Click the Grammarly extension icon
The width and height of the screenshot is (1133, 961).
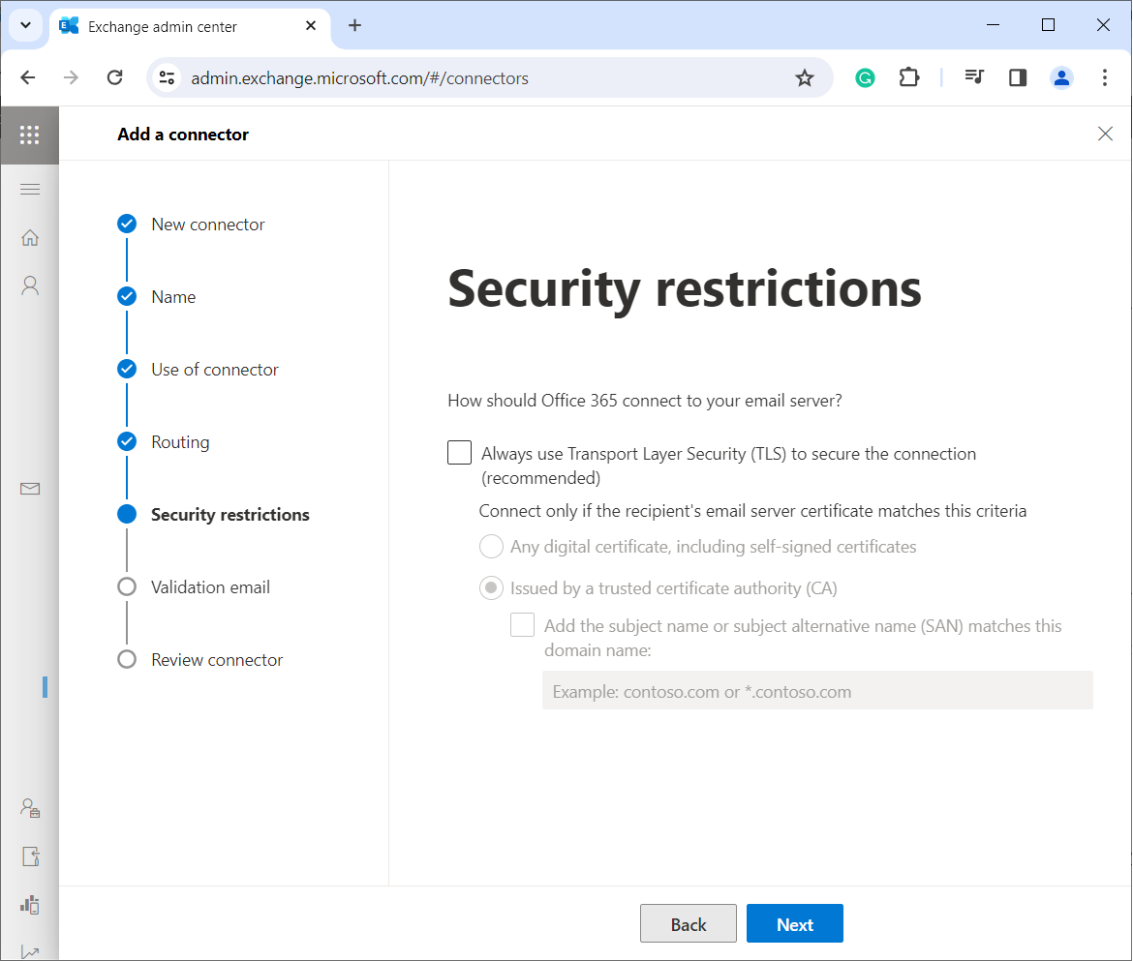pos(865,78)
